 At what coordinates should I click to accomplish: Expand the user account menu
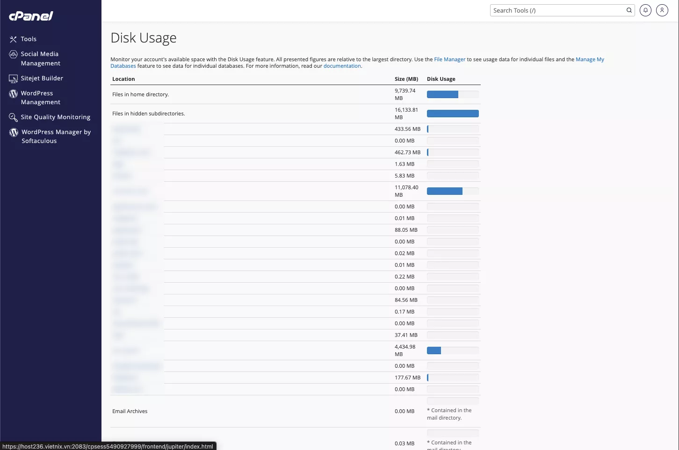(662, 10)
